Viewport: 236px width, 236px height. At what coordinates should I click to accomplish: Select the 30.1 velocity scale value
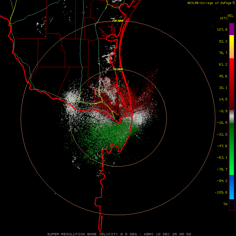(223, 88)
